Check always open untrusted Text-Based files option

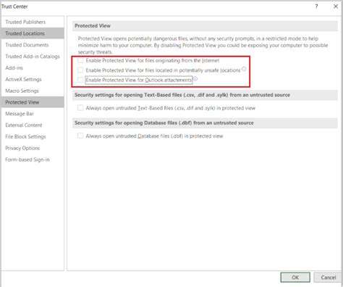point(80,108)
